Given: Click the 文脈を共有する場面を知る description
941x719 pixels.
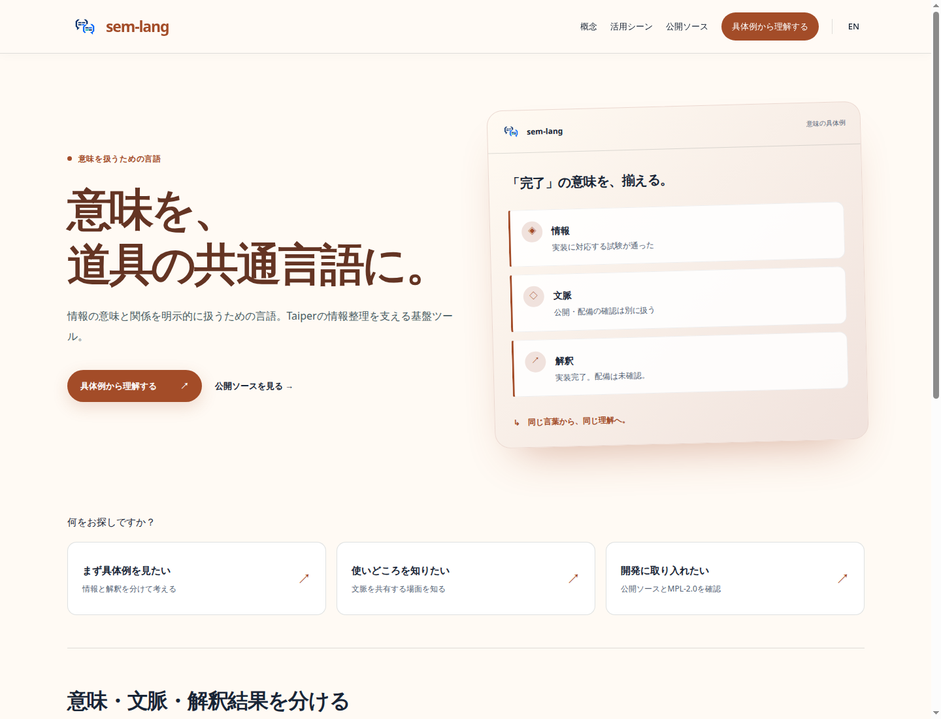Looking at the screenshot, I should point(399,589).
